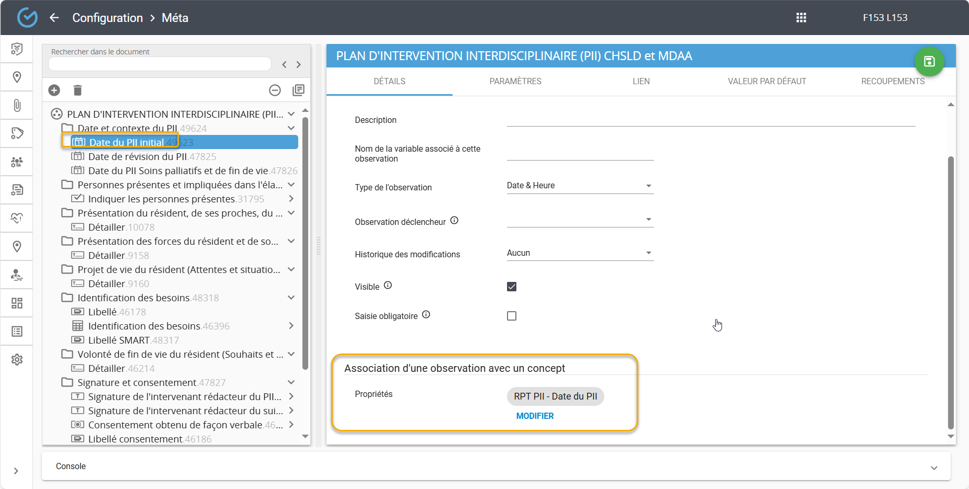Click the paperclip attachments sidebar icon
Screen dimensions: 969x489
click(x=17, y=106)
